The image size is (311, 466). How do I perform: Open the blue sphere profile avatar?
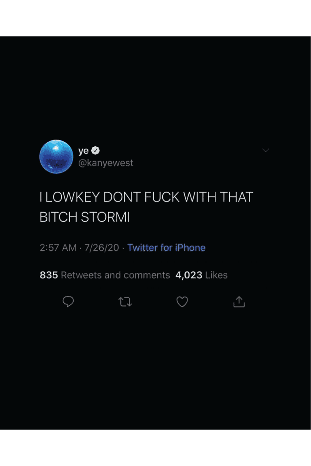pyautogui.click(x=56, y=157)
